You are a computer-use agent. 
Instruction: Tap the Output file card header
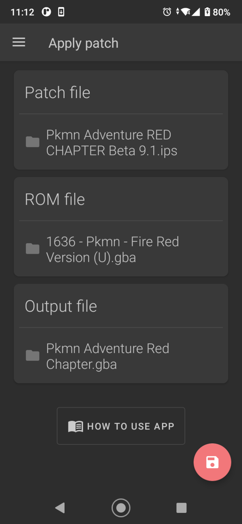61,306
